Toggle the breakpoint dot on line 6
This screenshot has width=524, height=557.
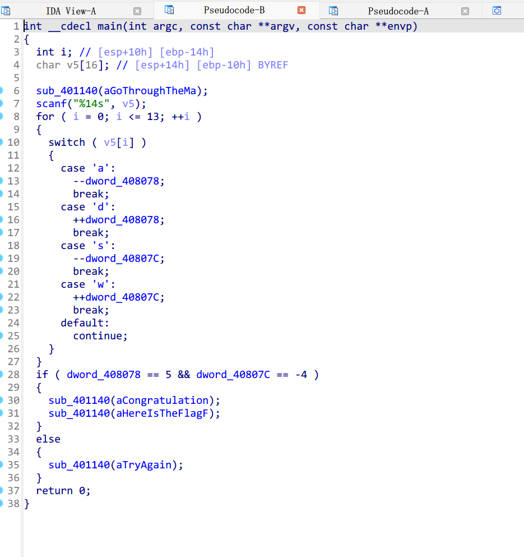pos(1,90)
